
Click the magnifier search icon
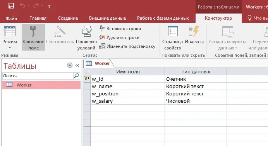click(x=76, y=76)
